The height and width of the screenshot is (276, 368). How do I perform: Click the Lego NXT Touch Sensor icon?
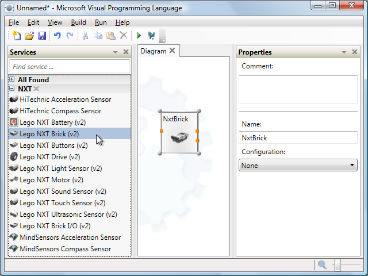[14, 202]
